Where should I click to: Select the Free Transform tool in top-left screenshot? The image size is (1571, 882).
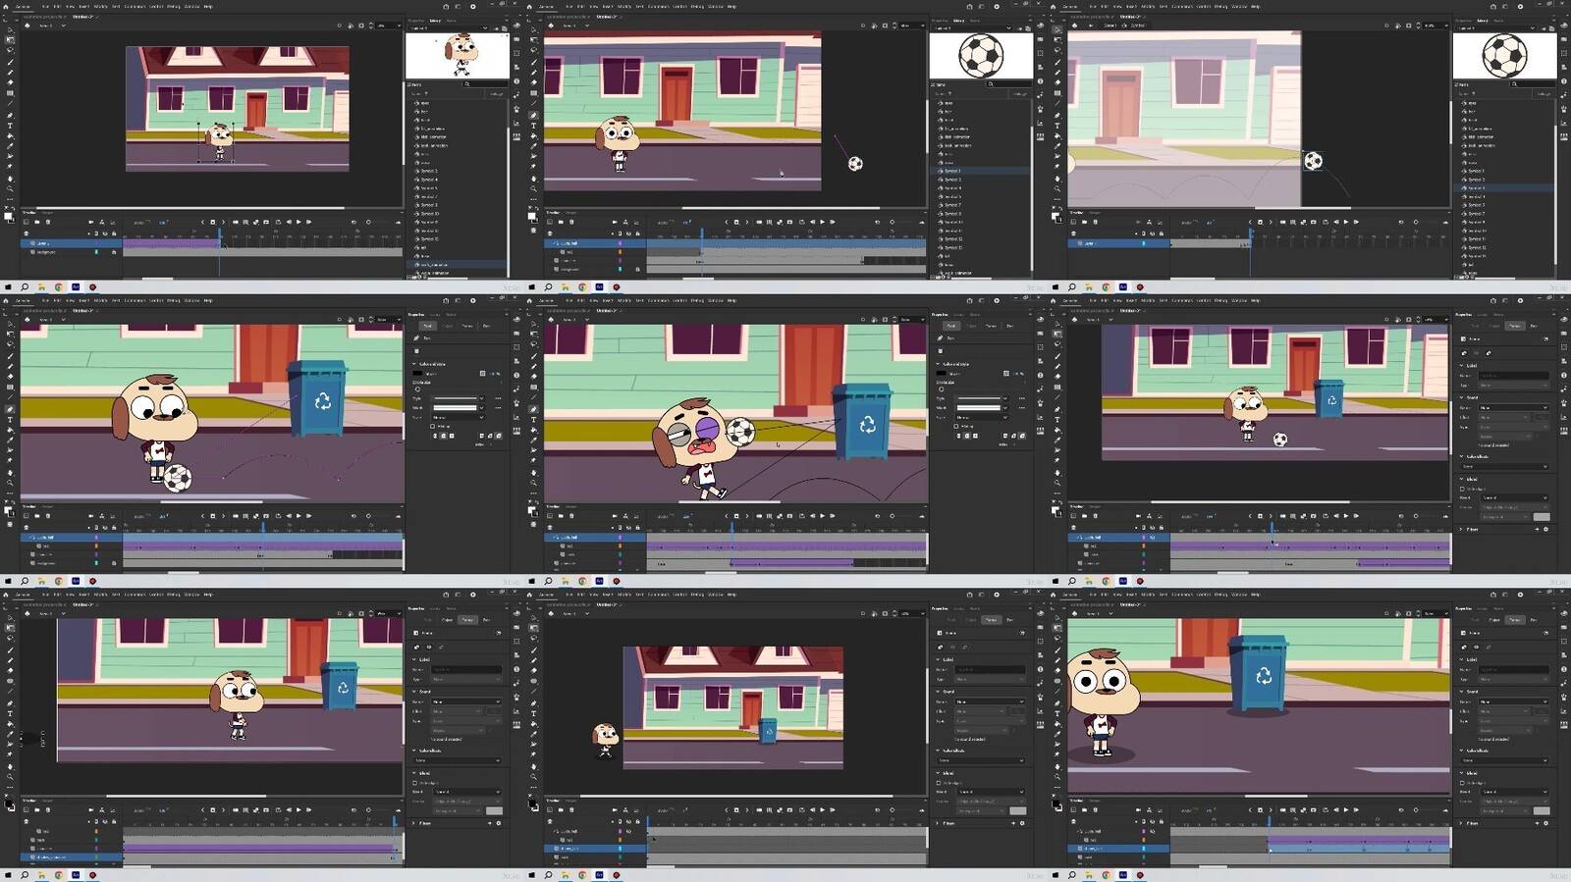pos(10,39)
